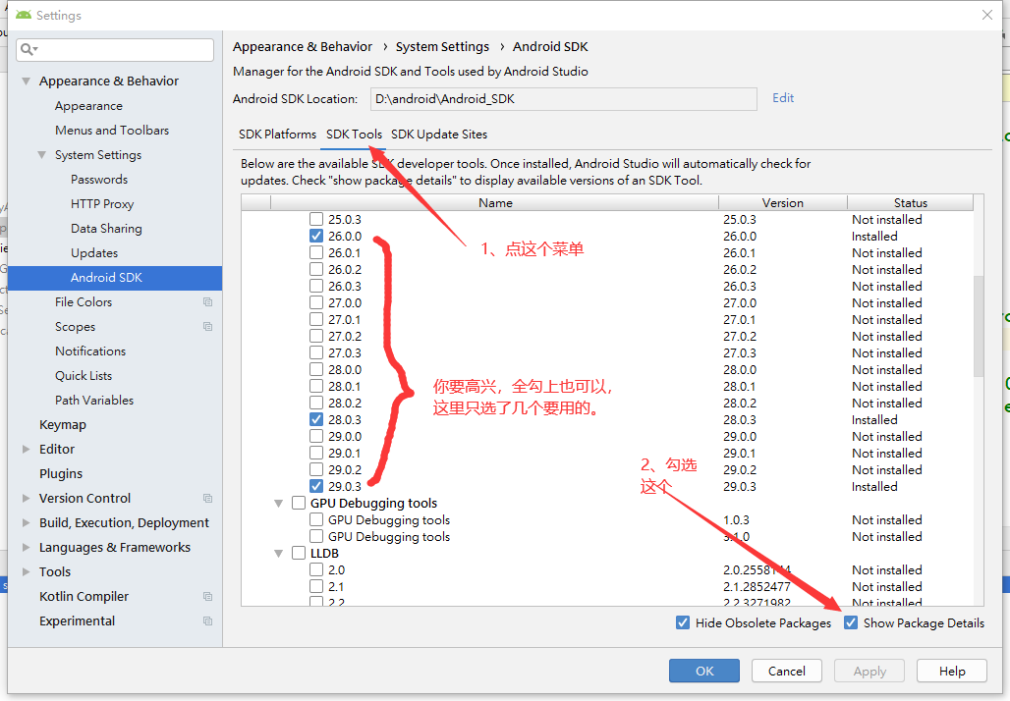This screenshot has height=701, width=1010.
Task: Open the Appearance settings page
Action: pos(88,106)
